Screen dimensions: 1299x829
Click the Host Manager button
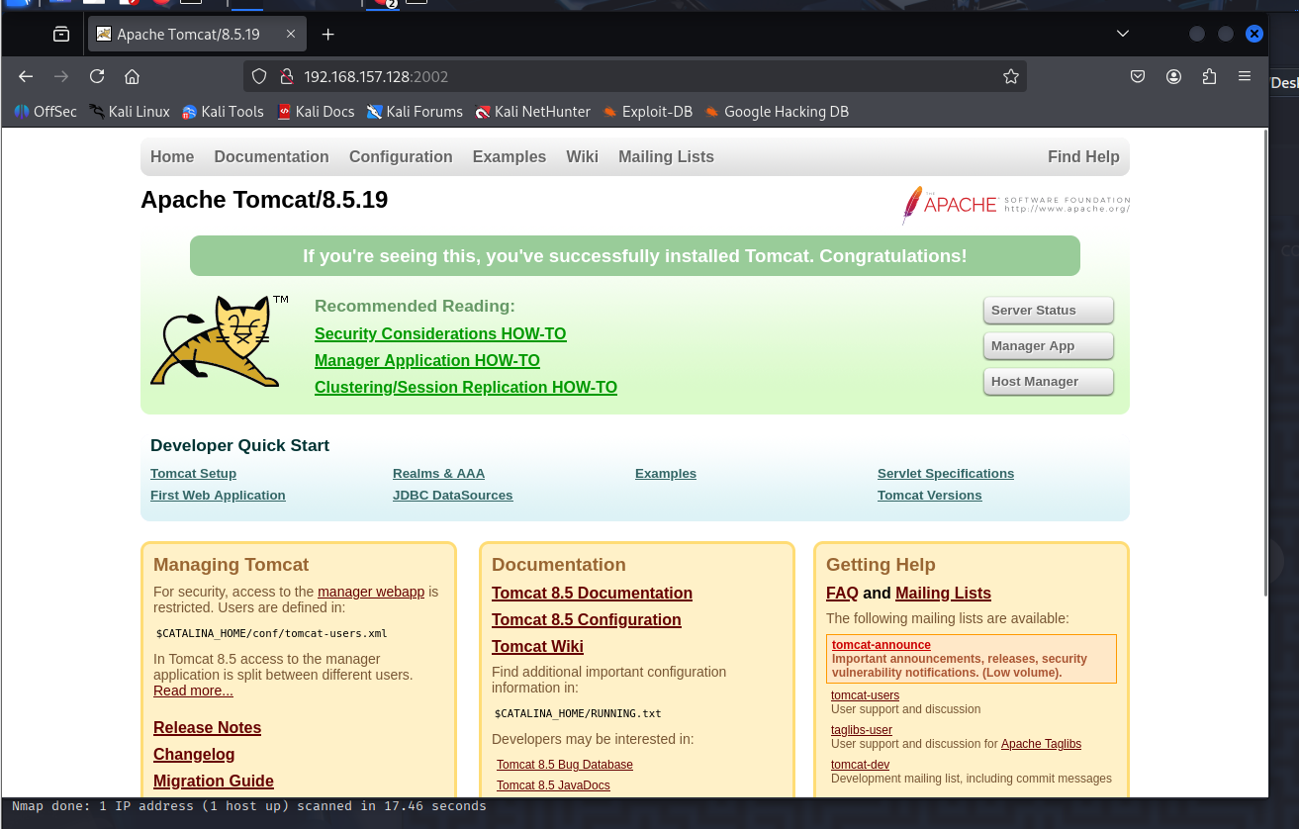1049,381
